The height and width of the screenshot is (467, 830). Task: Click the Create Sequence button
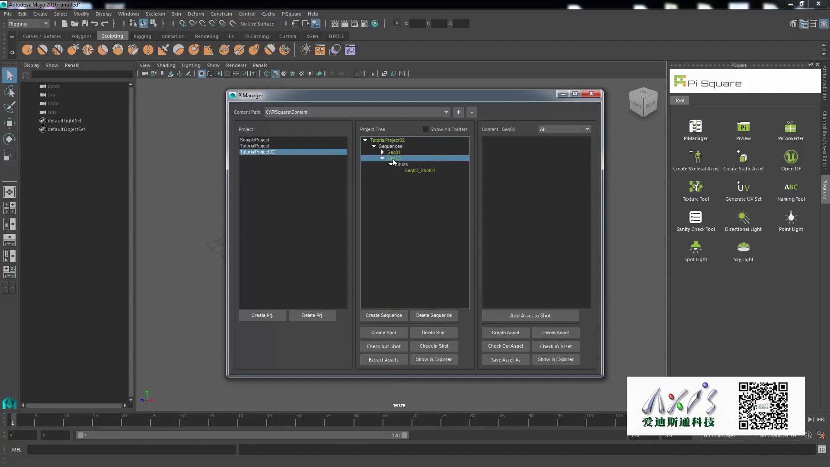(x=383, y=316)
